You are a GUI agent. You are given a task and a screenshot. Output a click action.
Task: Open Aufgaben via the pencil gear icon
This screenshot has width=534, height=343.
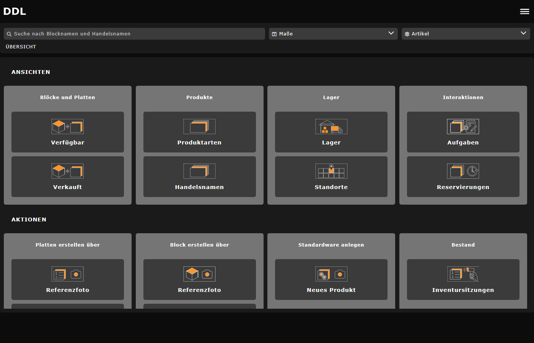point(463,126)
